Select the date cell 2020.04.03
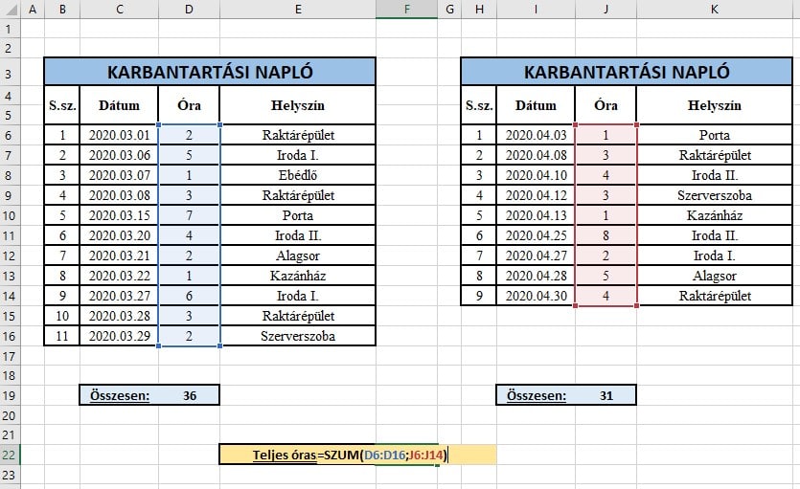Viewport: 800px width, 489px height. (x=537, y=135)
